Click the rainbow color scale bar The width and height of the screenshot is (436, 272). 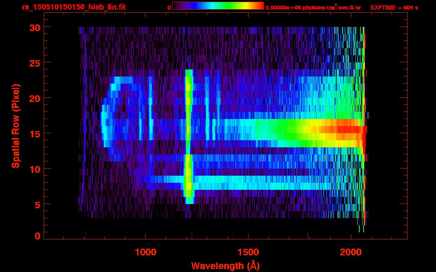218,6
